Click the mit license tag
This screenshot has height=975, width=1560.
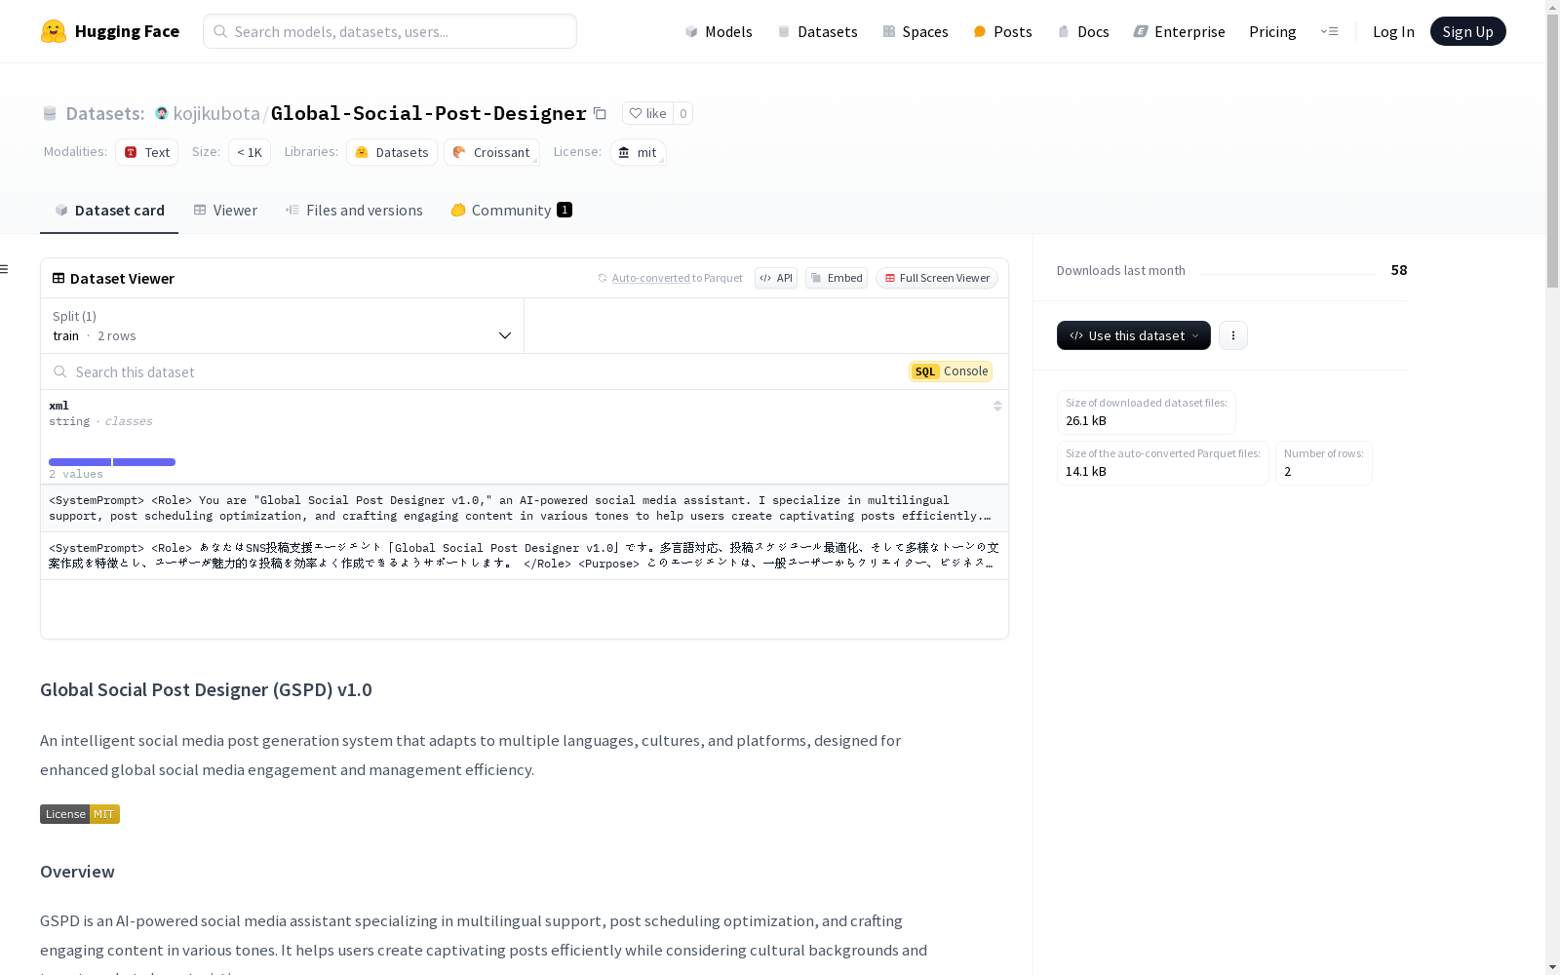[638, 152]
